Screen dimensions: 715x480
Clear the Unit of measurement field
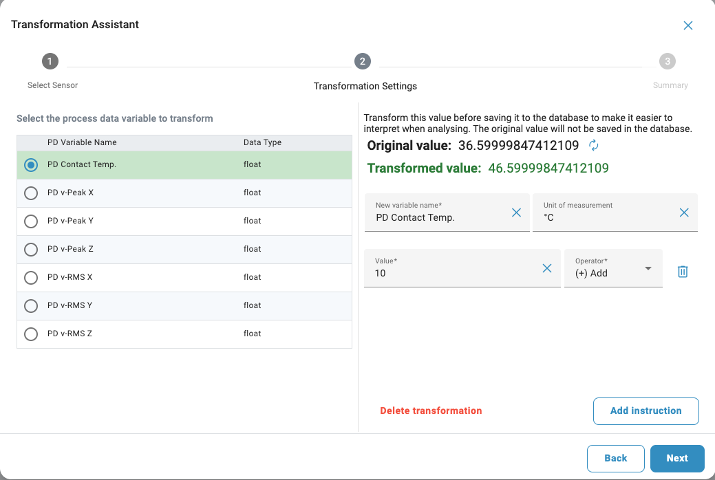point(684,213)
